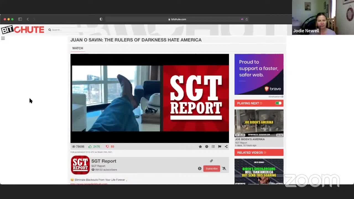
Task: Favorite the video with the star icon
Action: (200, 146)
